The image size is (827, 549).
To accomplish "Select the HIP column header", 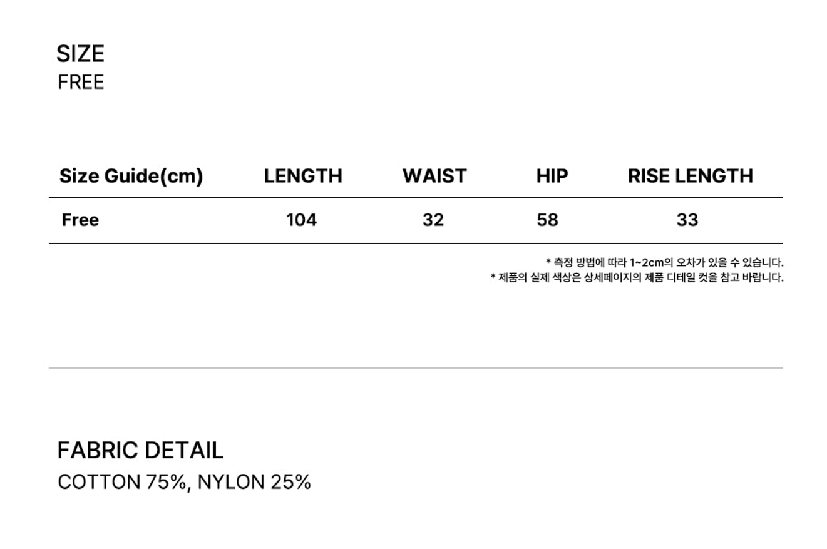I will pyautogui.click(x=552, y=177).
